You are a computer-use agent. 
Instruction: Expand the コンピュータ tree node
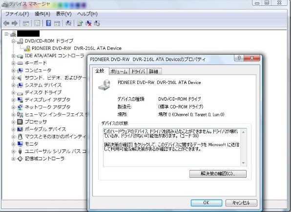tap(13, 70)
